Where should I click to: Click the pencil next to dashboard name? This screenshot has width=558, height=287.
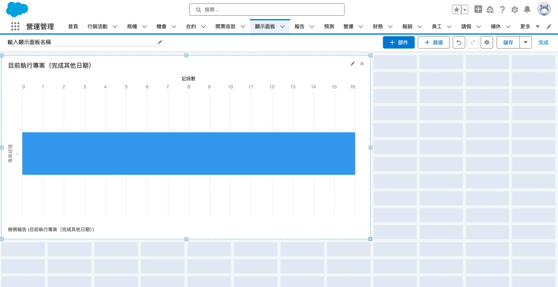160,42
